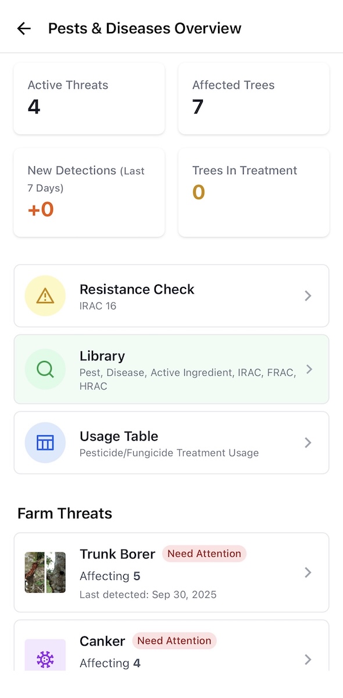This screenshot has width=343, height=698.
Task: Click the Need Attention badge on Trunk Borer
Action: (204, 554)
